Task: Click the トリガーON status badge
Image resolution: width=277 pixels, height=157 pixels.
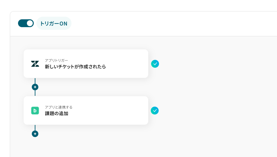Action: 54,24
